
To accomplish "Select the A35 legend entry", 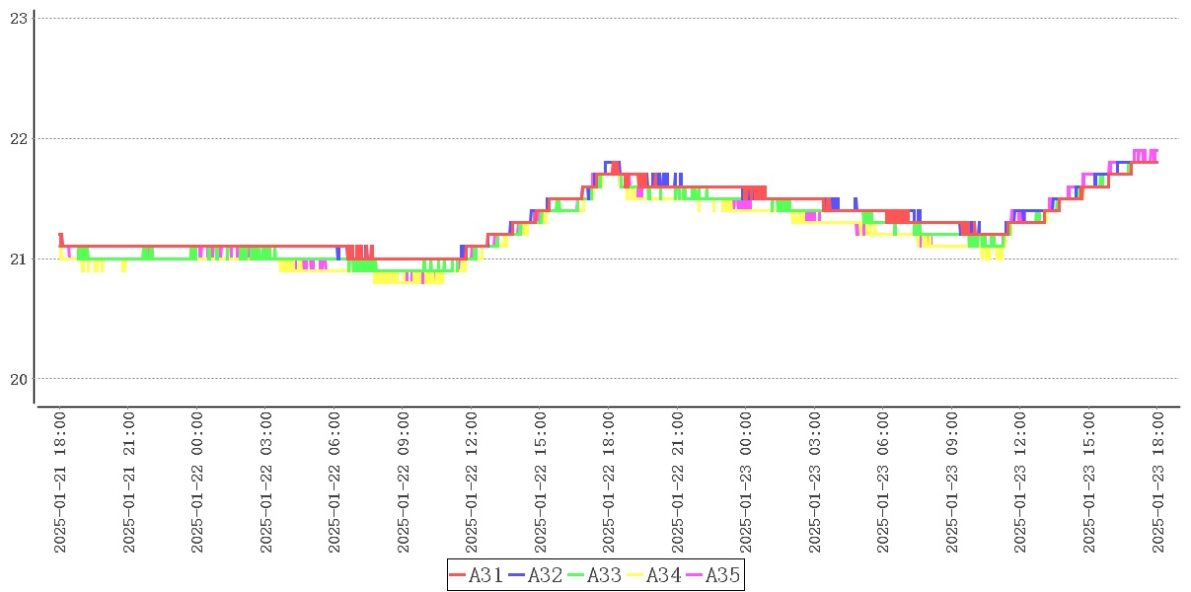I will 723,575.
